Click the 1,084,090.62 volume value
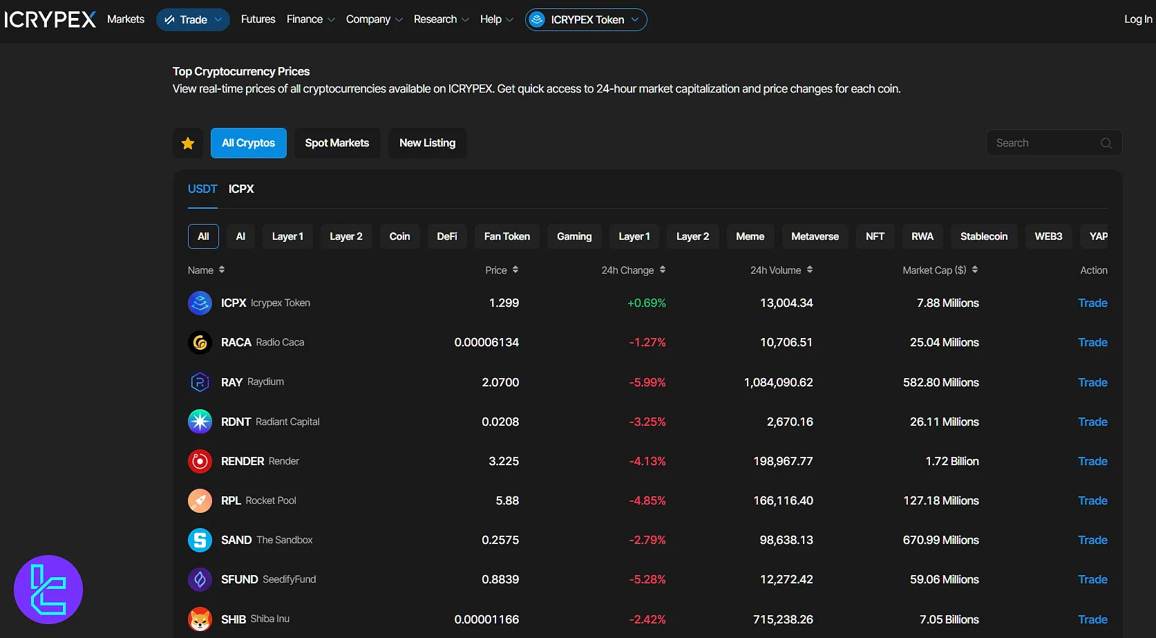 point(778,382)
